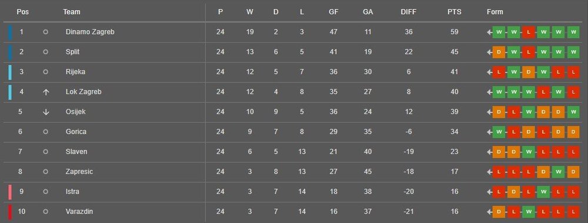588x223 pixels.
Task: Click the orange D in Istra's form
Action: pos(513,191)
